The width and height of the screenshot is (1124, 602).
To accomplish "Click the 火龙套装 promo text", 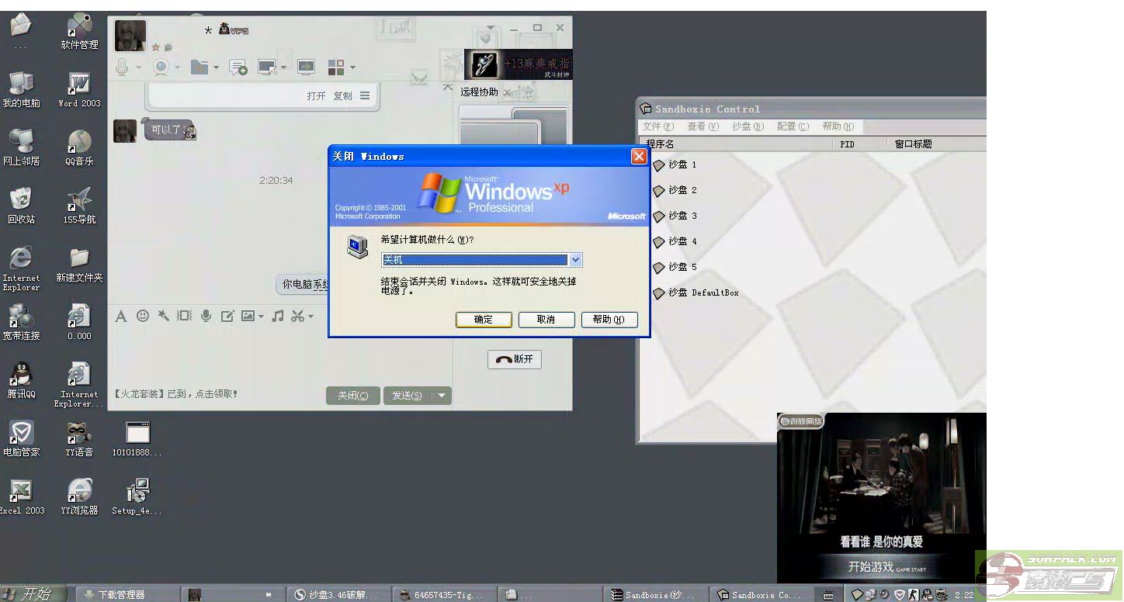I will (x=176, y=394).
